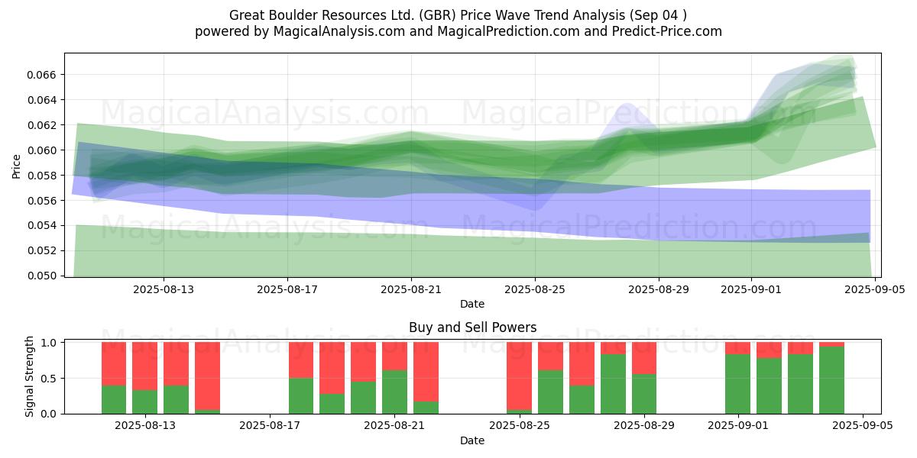Viewport: 917px width, 458px height.
Task: Click the 'Price' y-axis label
Action: (17, 166)
